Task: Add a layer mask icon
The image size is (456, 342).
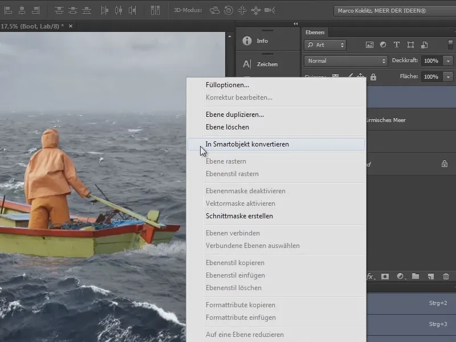Action: point(385,276)
